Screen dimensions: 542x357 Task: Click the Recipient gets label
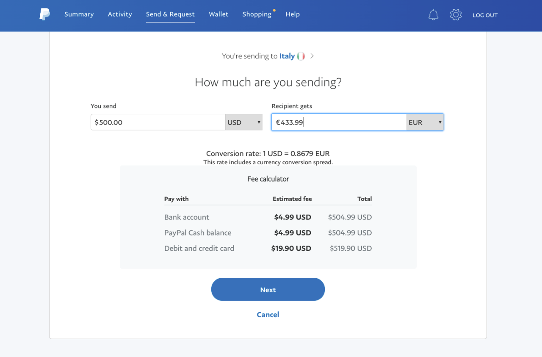coord(292,106)
